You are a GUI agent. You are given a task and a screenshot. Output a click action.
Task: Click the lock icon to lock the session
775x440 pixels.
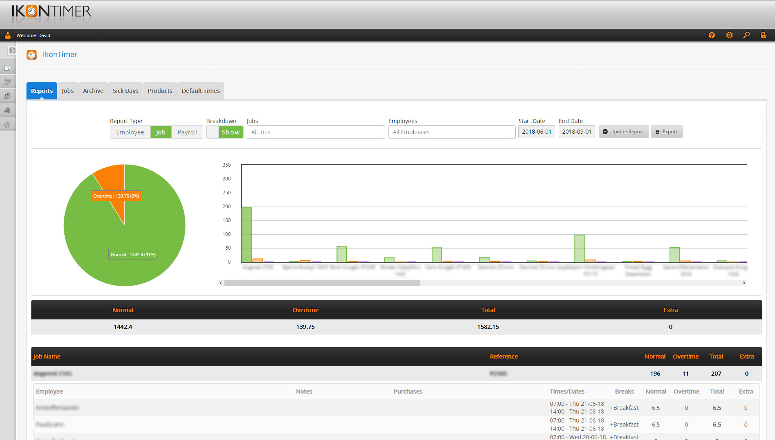coord(764,35)
